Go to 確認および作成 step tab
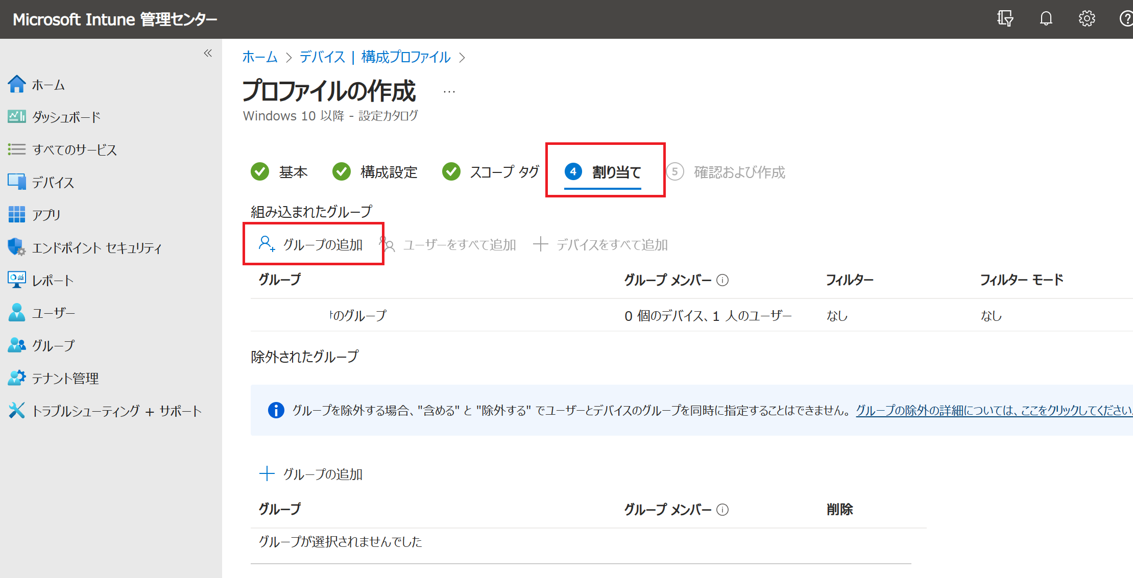The width and height of the screenshot is (1133, 578). click(738, 172)
